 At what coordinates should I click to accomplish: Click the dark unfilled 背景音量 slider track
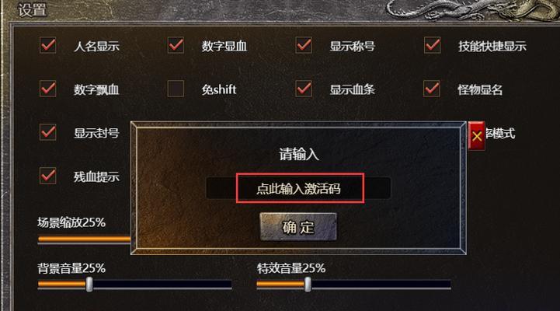162,285
